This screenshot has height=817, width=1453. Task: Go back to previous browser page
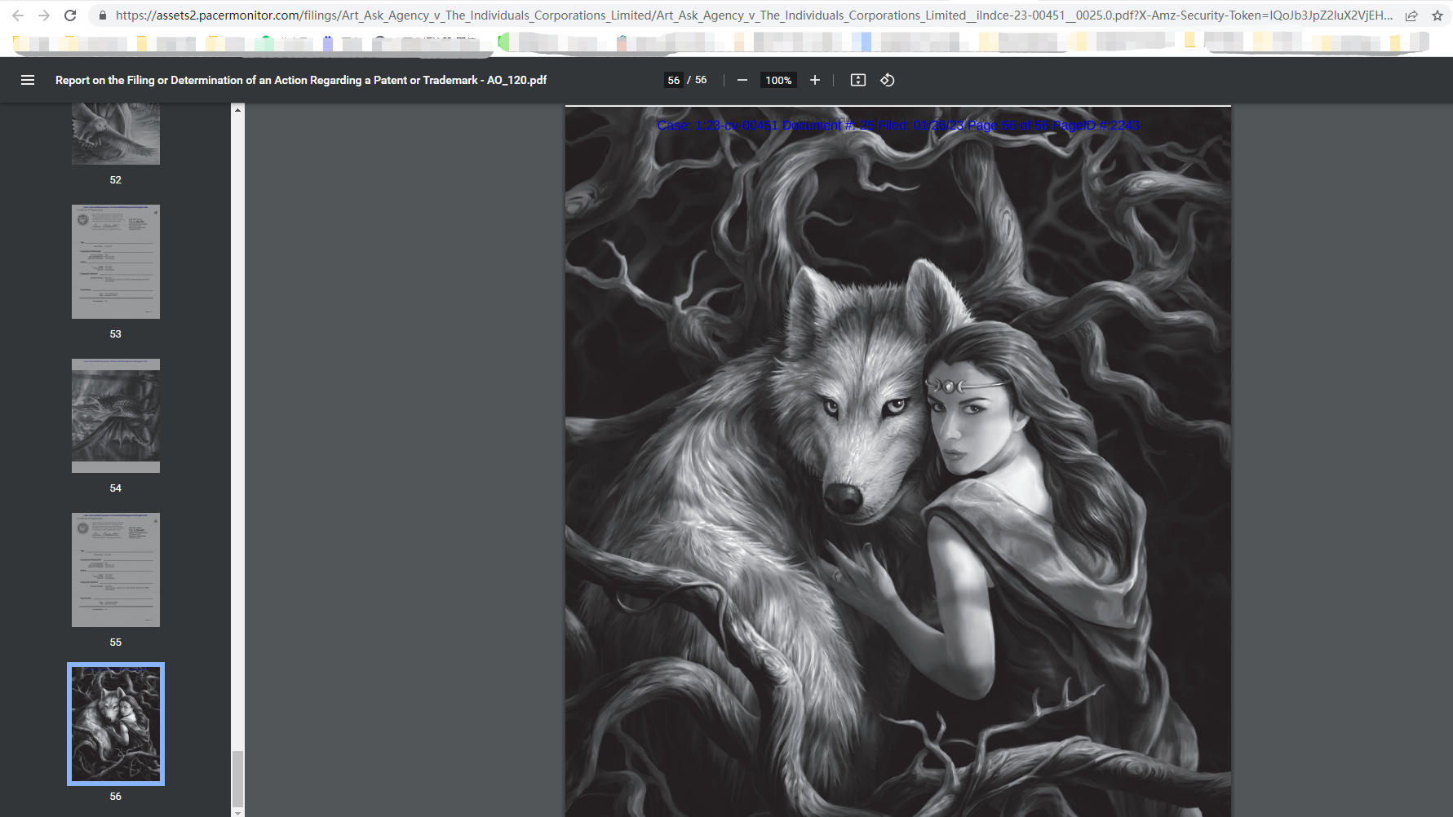point(18,15)
